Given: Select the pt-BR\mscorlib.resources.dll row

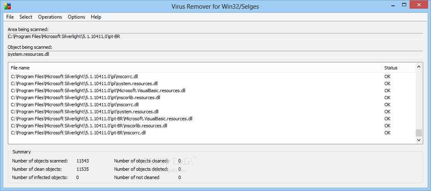Looking at the screenshot, I should point(212,126).
